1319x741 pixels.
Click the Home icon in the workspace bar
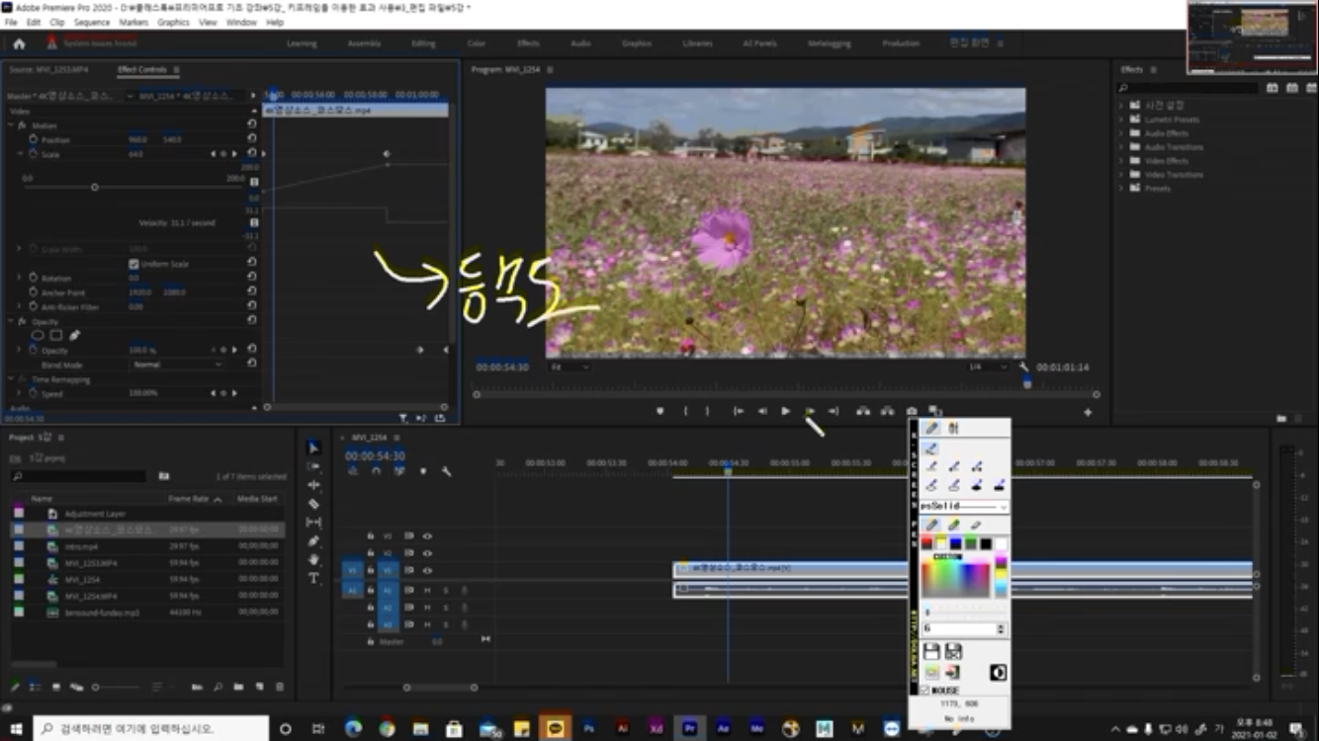coord(19,43)
